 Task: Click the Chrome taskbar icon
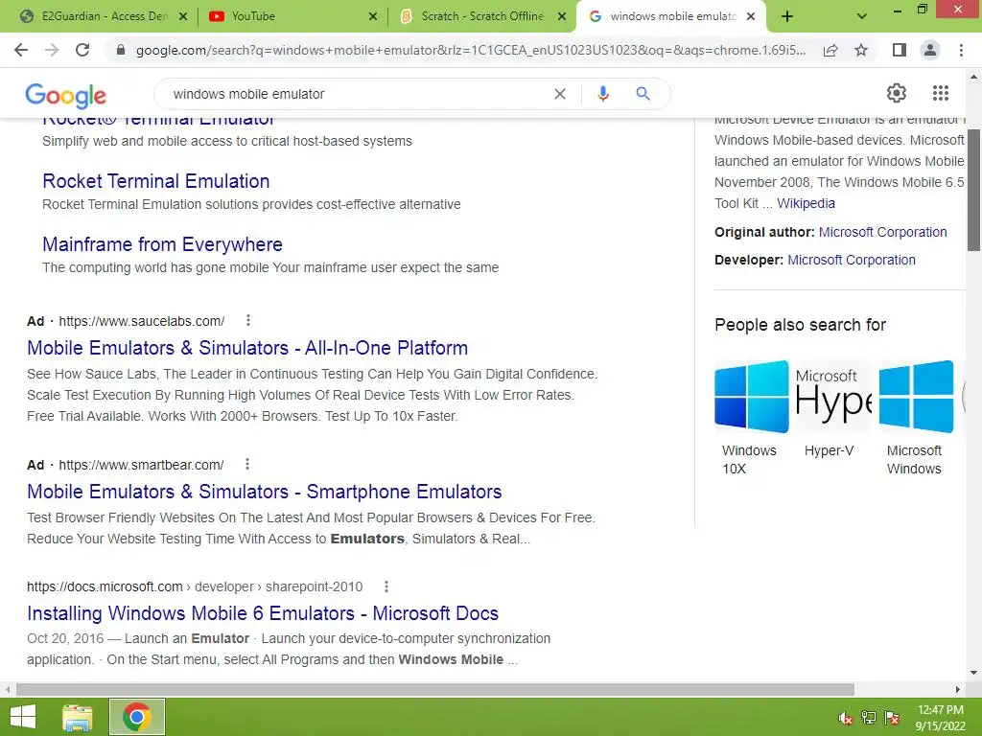point(137,717)
